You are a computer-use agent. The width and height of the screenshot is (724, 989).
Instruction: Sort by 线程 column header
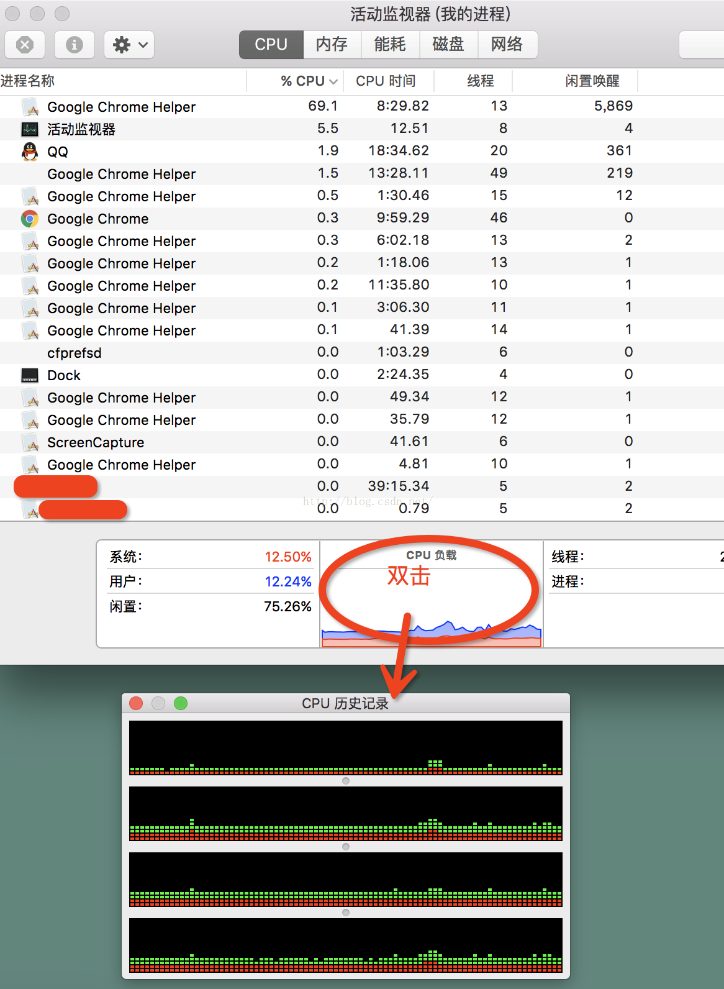473,81
